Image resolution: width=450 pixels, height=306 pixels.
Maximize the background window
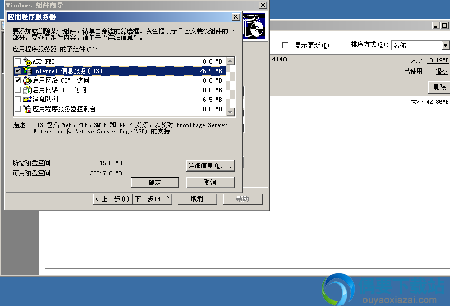click(x=445, y=25)
